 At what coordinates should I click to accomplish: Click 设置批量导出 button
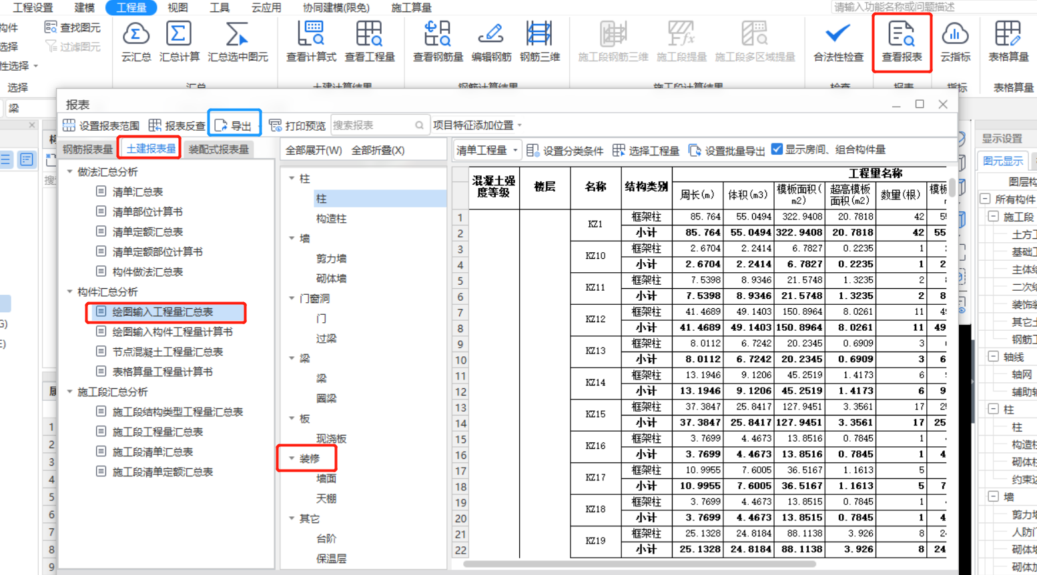[726, 151]
